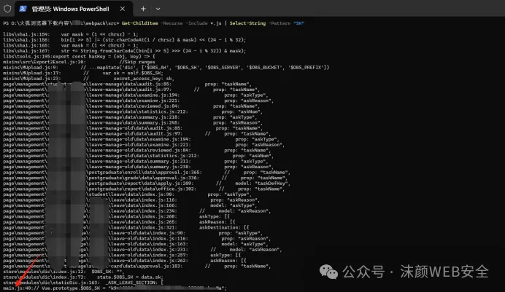Click the Select-String command text
Viewport: 505px width, 292px height.
[x=247, y=23]
